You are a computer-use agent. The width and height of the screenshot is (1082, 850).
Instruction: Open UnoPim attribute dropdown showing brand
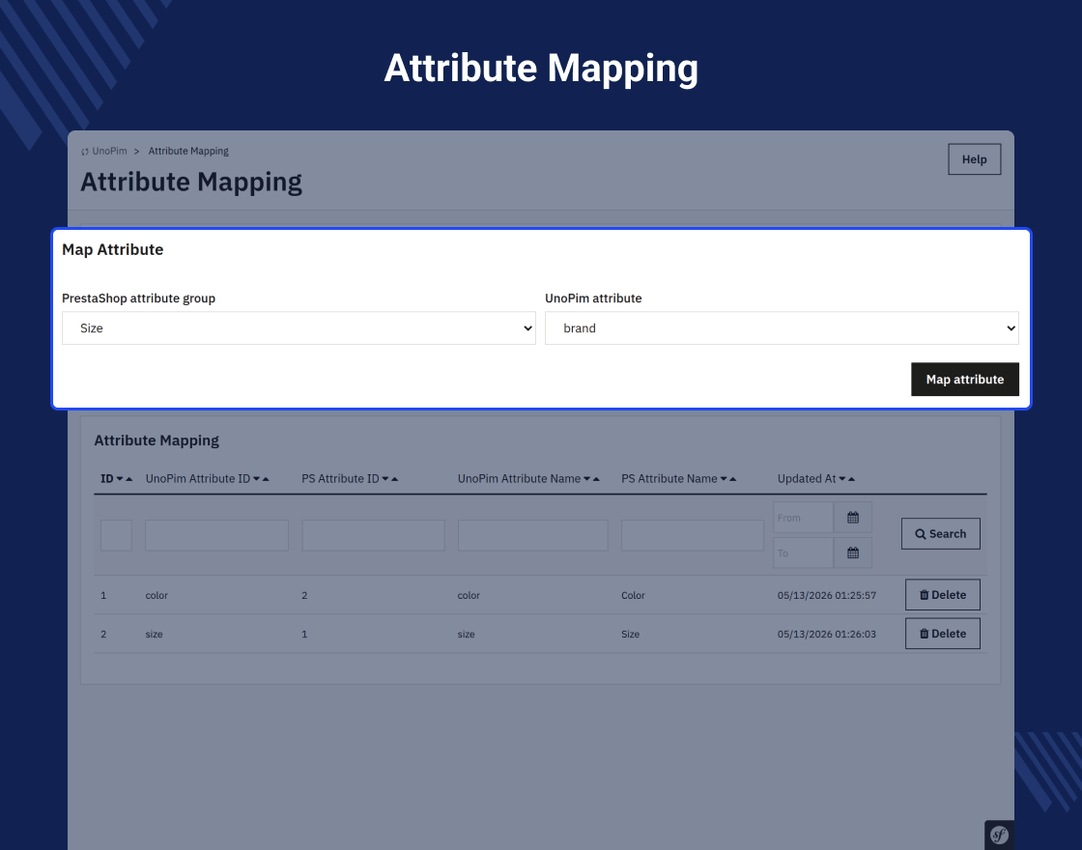click(x=782, y=328)
